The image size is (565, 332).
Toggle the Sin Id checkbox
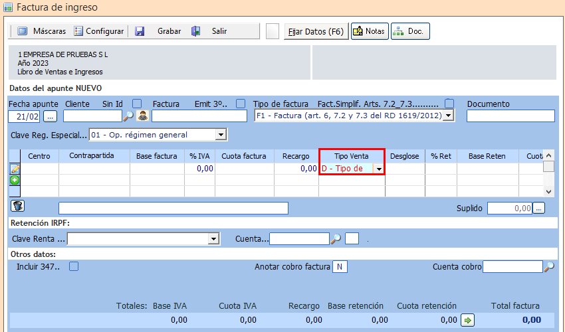click(x=137, y=104)
